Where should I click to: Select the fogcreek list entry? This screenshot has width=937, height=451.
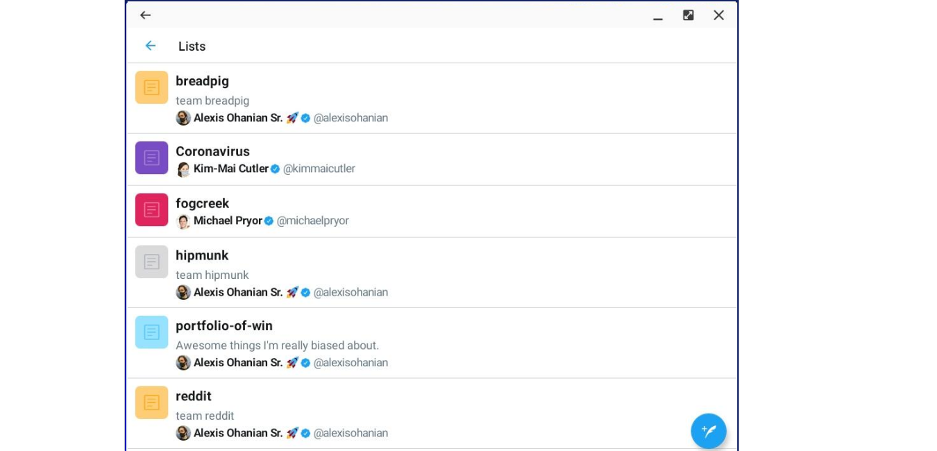(x=203, y=203)
